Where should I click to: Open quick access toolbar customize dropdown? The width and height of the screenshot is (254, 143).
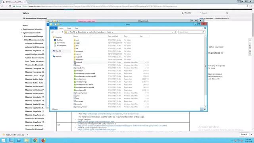[x=61, y=25]
